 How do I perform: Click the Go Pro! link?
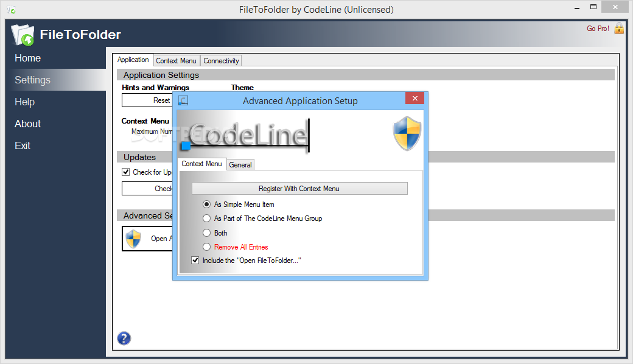pyautogui.click(x=598, y=28)
